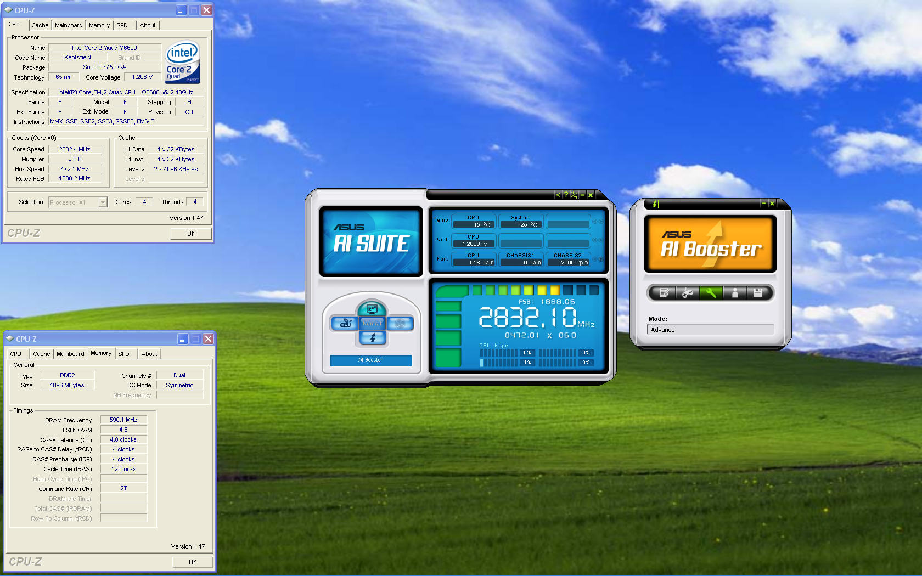Expand the Processor #1 selection dropdown

103,202
